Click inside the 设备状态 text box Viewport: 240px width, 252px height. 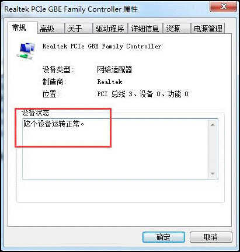click(x=116, y=149)
